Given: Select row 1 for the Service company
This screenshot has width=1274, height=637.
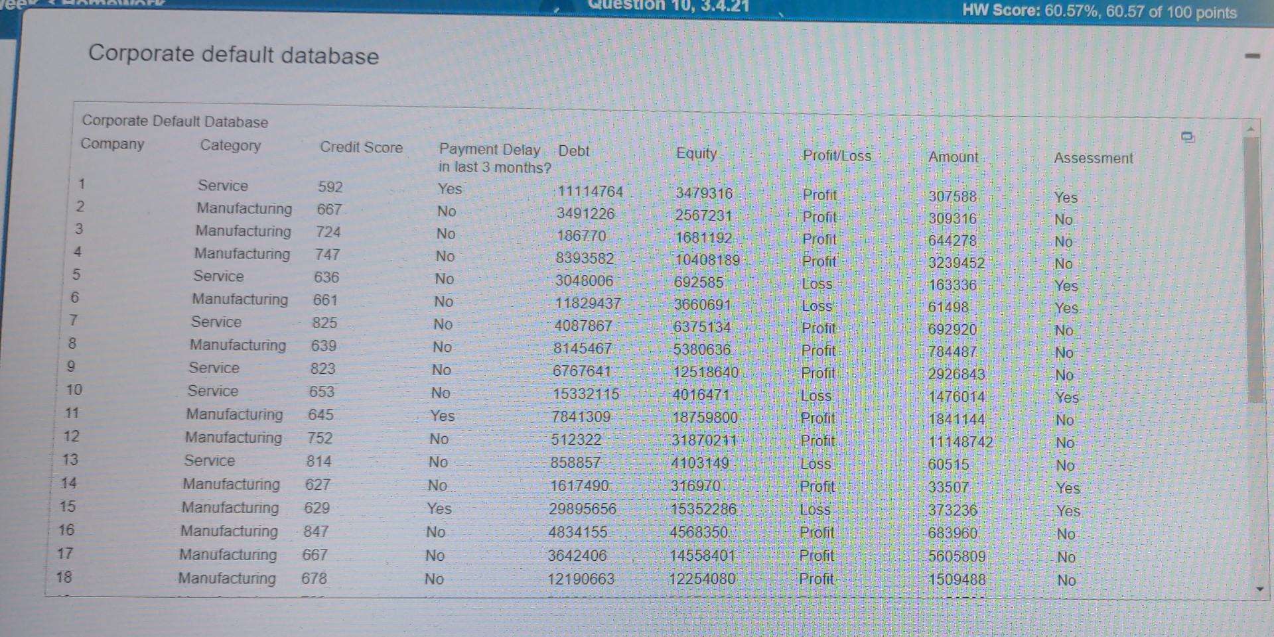Looking at the screenshot, I should click(223, 186).
